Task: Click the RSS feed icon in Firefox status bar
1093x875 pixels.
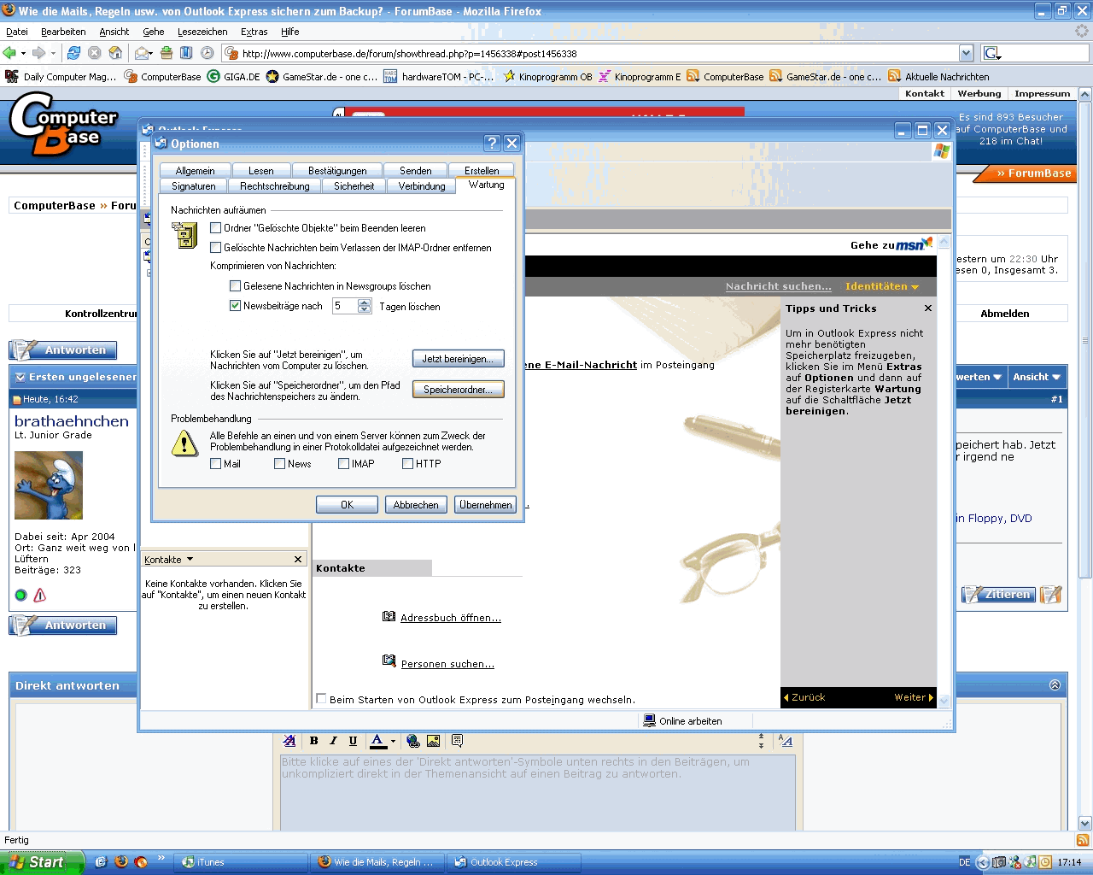Action: click(1083, 841)
